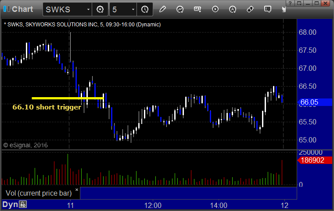The width and height of the screenshot is (334, 211).
Task: Open the chart type icon menu
Action: (180, 9)
